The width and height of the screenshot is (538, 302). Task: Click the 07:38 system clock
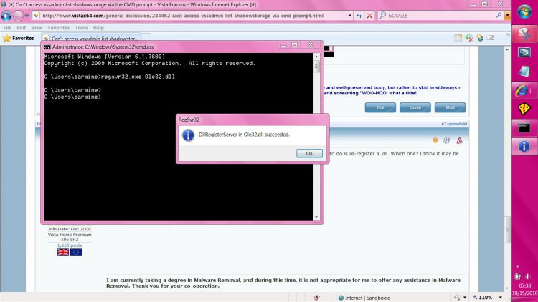point(525,286)
